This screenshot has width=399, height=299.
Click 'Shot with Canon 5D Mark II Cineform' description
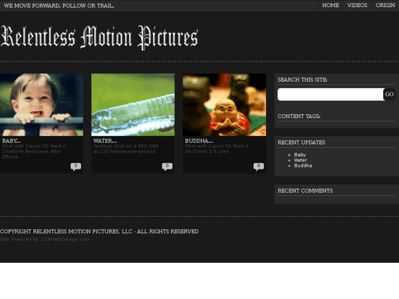[x=33, y=151]
